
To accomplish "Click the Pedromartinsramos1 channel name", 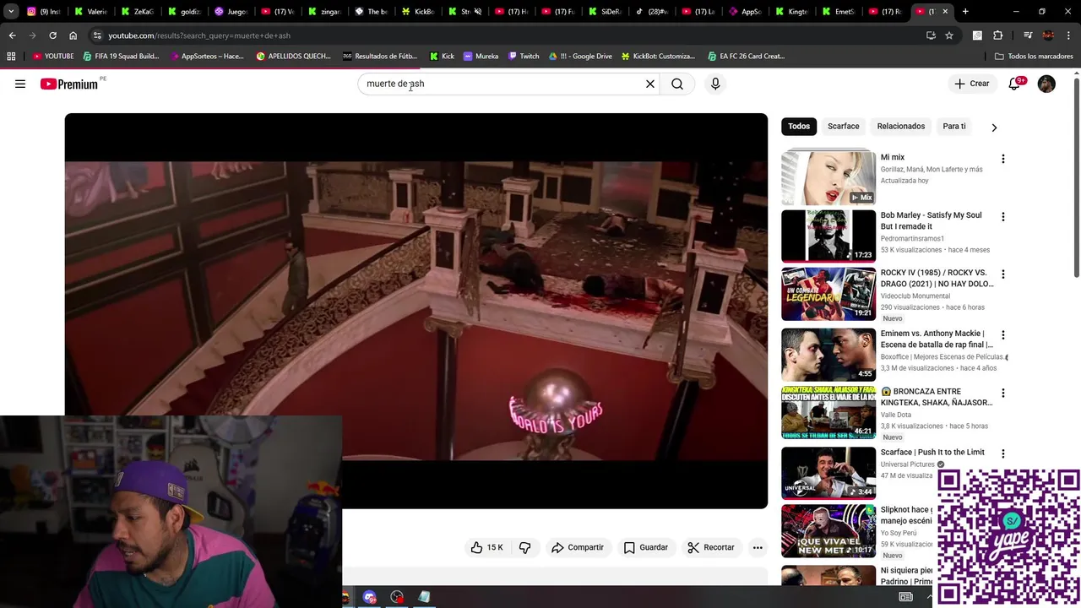I will pyautogui.click(x=912, y=239).
